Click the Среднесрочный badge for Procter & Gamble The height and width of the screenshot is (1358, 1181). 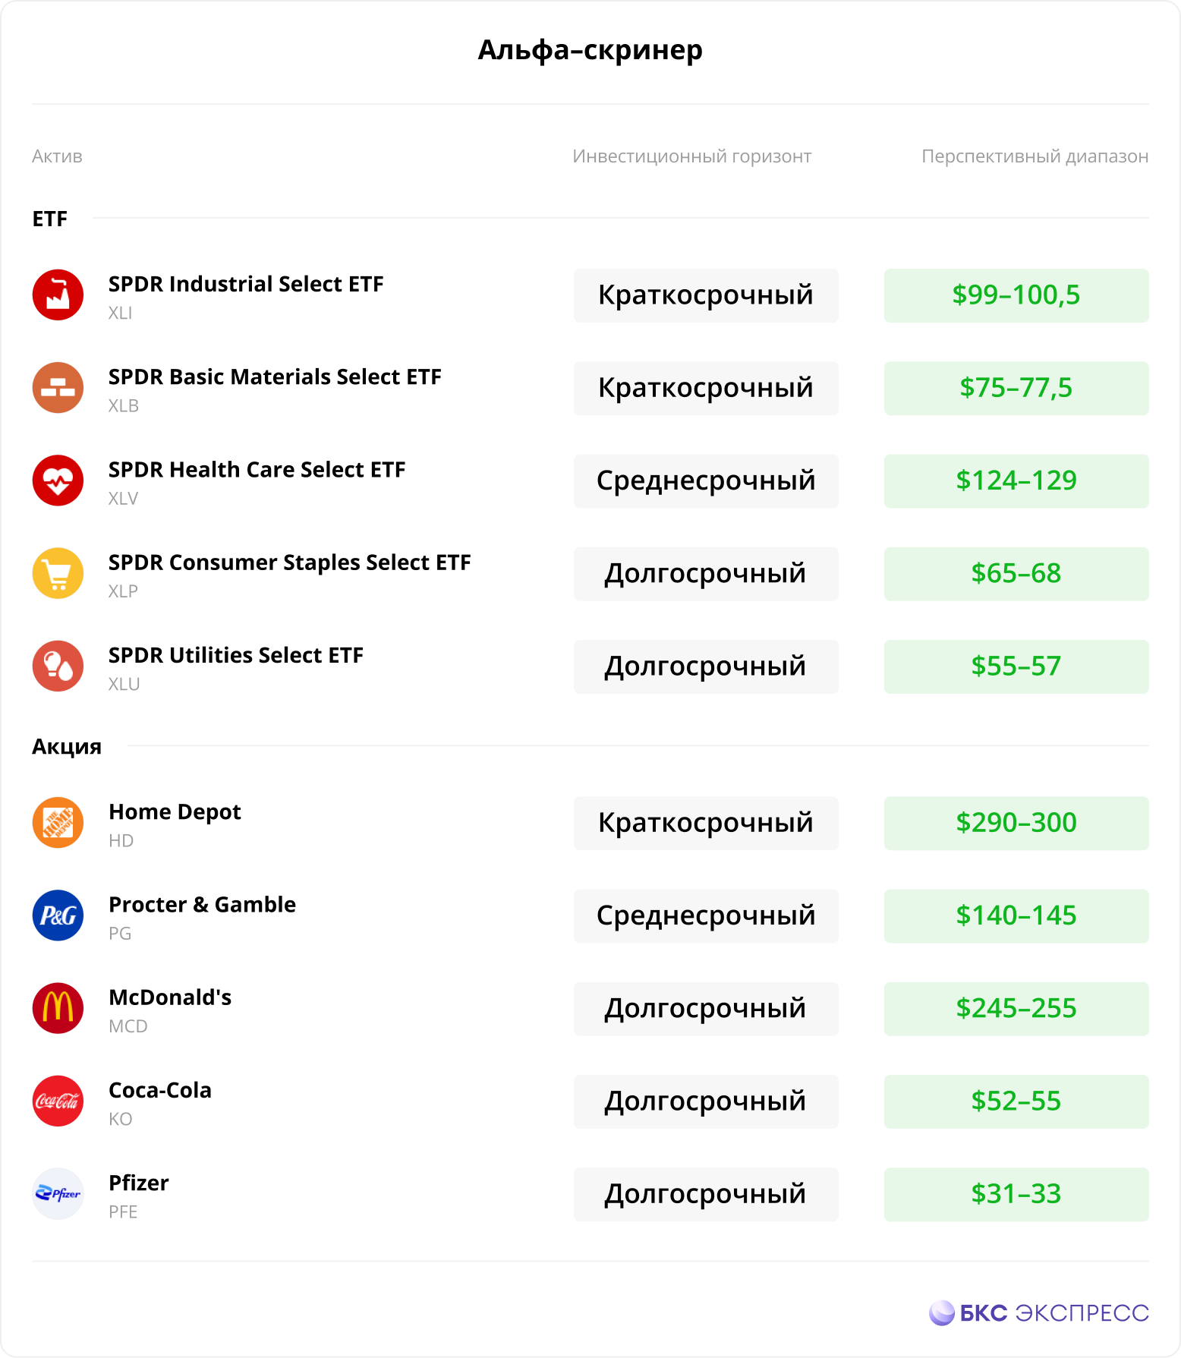coord(706,916)
